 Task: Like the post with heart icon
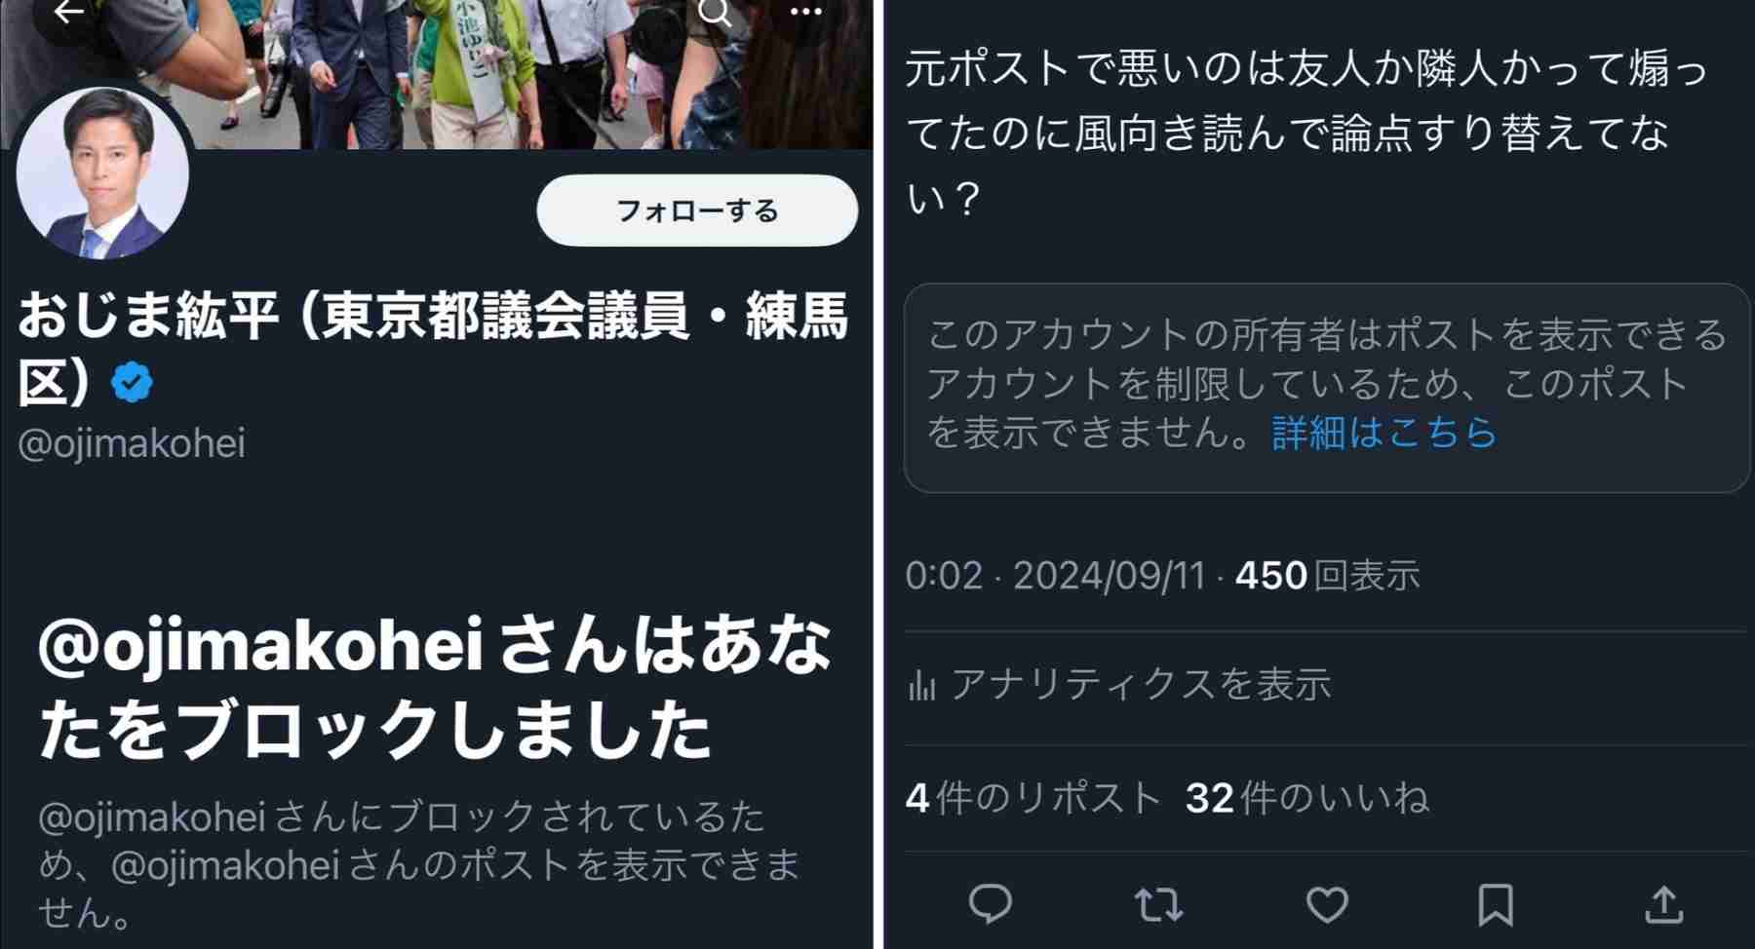click(x=1327, y=904)
